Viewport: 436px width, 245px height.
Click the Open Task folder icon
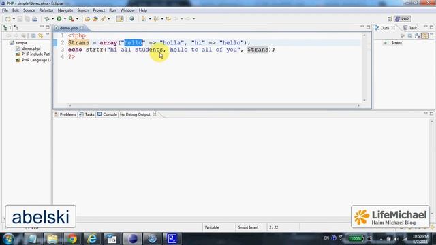[95, 19]
